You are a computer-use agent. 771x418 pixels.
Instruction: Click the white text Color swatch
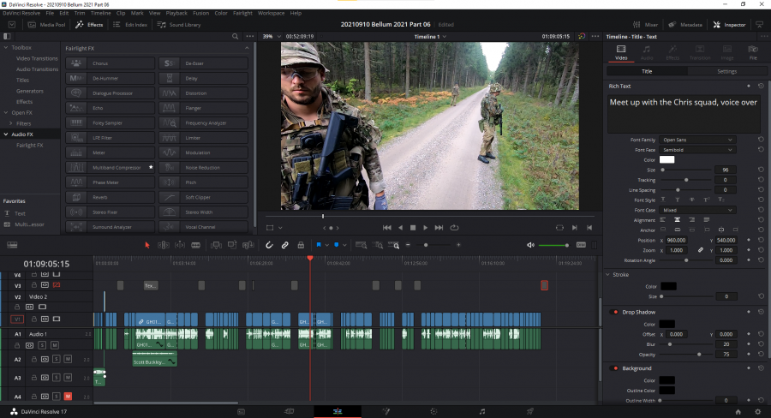[x=666, y=159]
